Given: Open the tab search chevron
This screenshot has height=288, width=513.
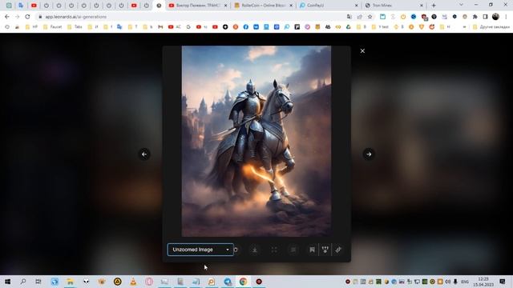Looking at the screenshot, I should (x=461, y=5).
